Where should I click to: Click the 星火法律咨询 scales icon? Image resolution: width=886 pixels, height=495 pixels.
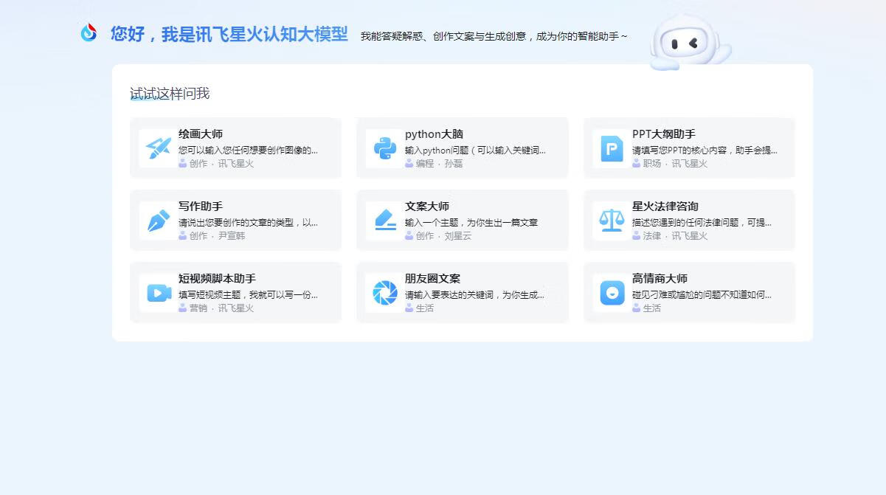tap(612, 221)
